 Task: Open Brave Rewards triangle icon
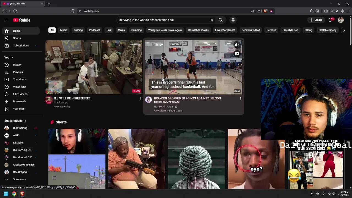[x=271, y=11]
